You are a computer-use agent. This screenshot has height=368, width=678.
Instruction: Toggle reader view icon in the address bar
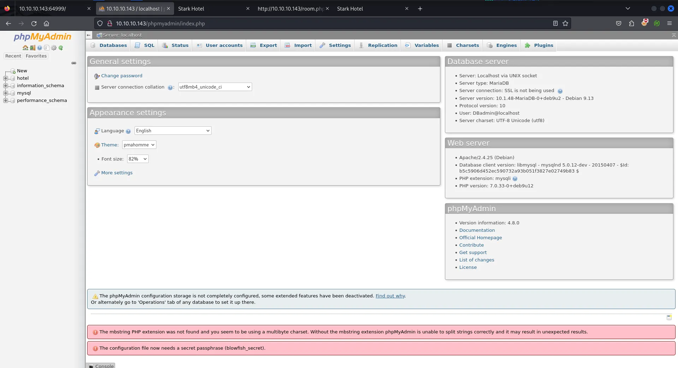(555, 23)
